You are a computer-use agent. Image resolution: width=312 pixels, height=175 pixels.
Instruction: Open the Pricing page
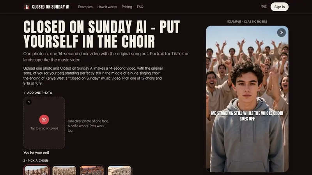tap(127, 7)
